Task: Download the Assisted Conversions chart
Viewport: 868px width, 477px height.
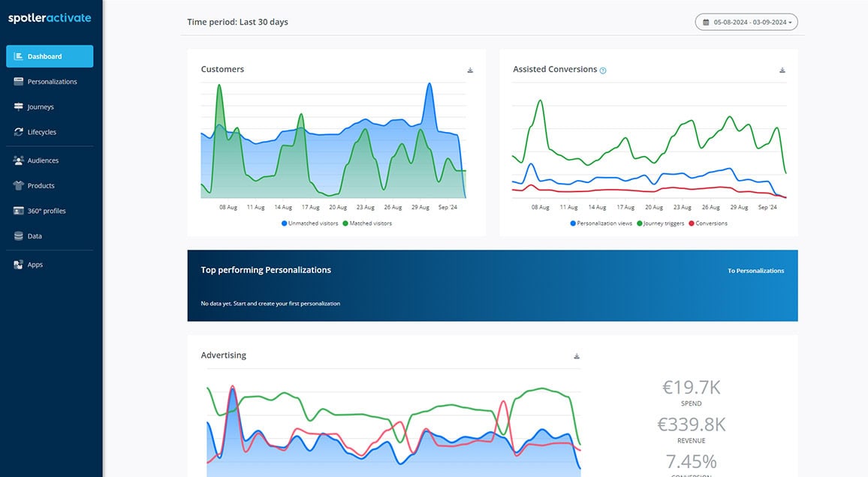Action: coord(782,70)
